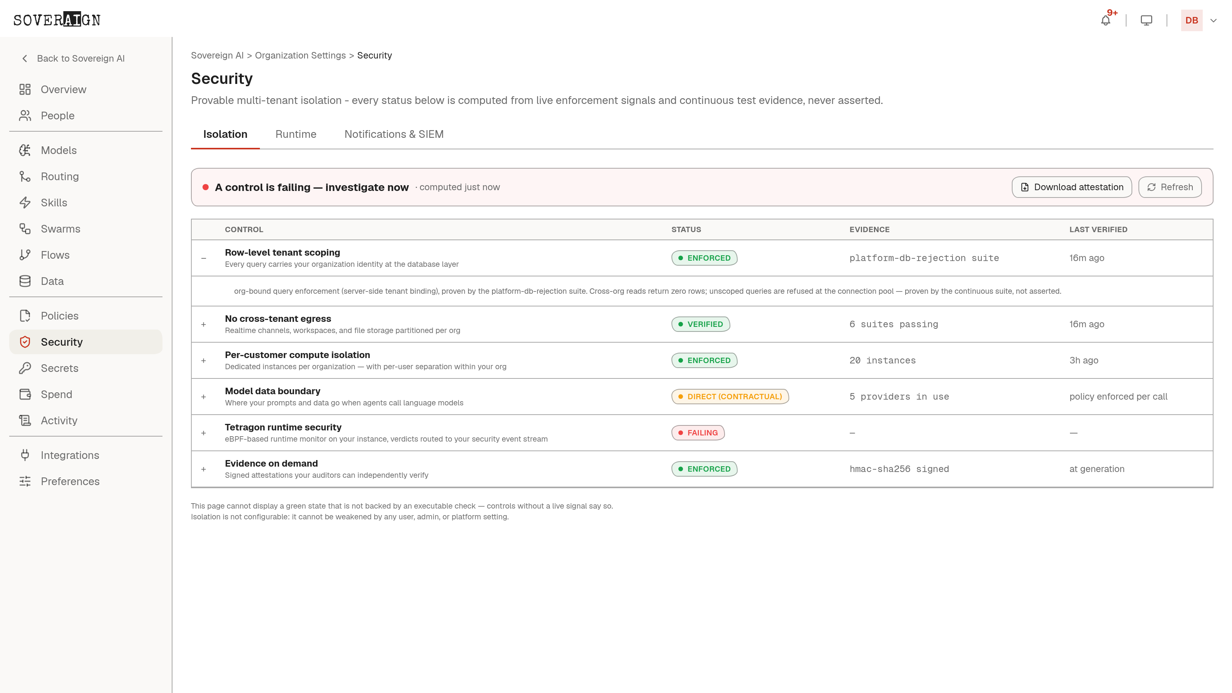
Task: Switch to the Isolation tab
Action: 225,134
